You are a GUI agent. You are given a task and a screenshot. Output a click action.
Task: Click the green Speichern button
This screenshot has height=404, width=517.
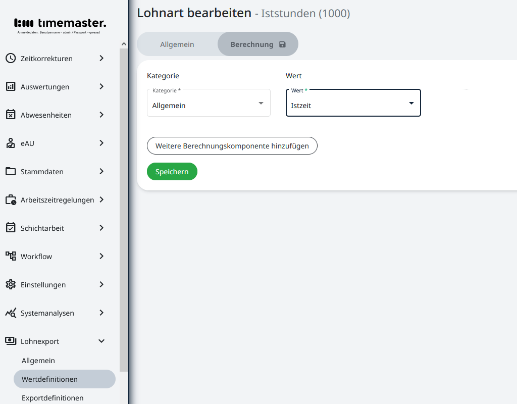pyautogui.click(x=172, y=172)
